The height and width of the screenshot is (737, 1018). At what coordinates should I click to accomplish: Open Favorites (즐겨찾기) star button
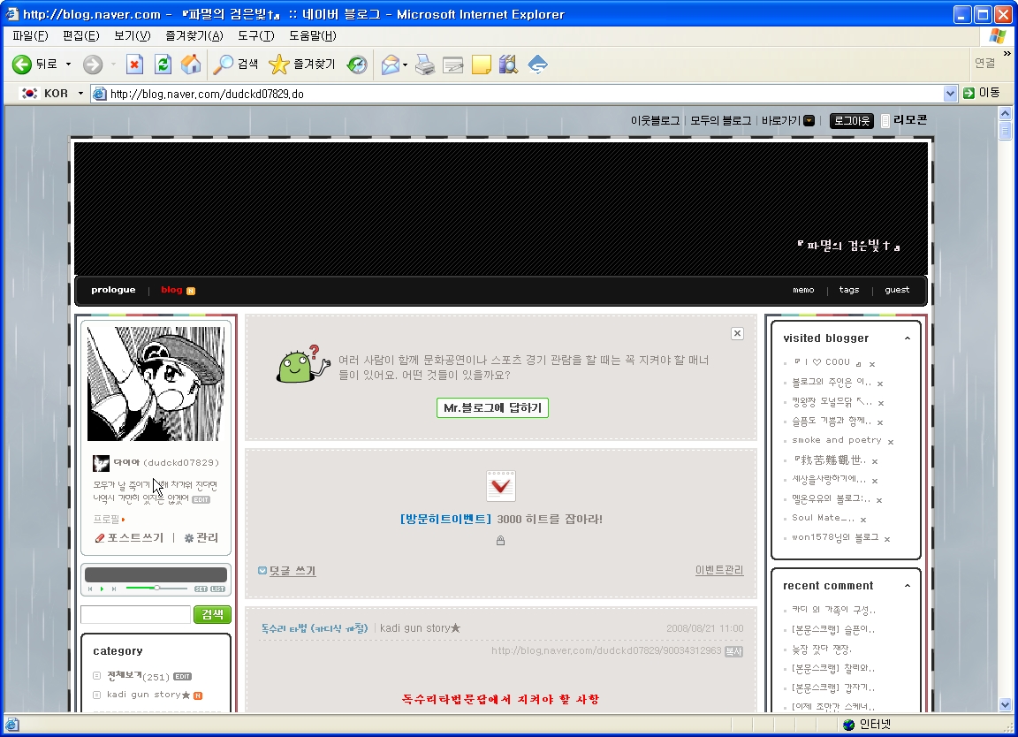coord(301,65)
